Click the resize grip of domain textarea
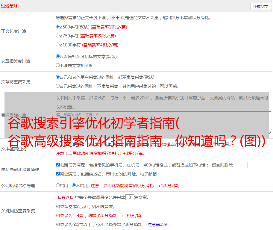This screenshot has width=273, height=230. click(269, 132)
